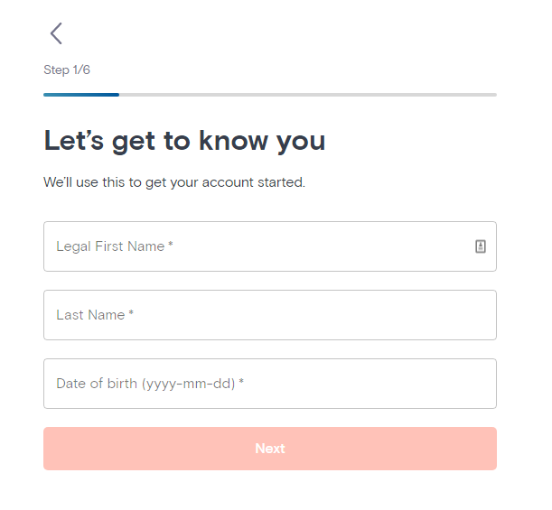Click the word "know" in the heading
Screen dimensions: 552x510
click(233, 140)
